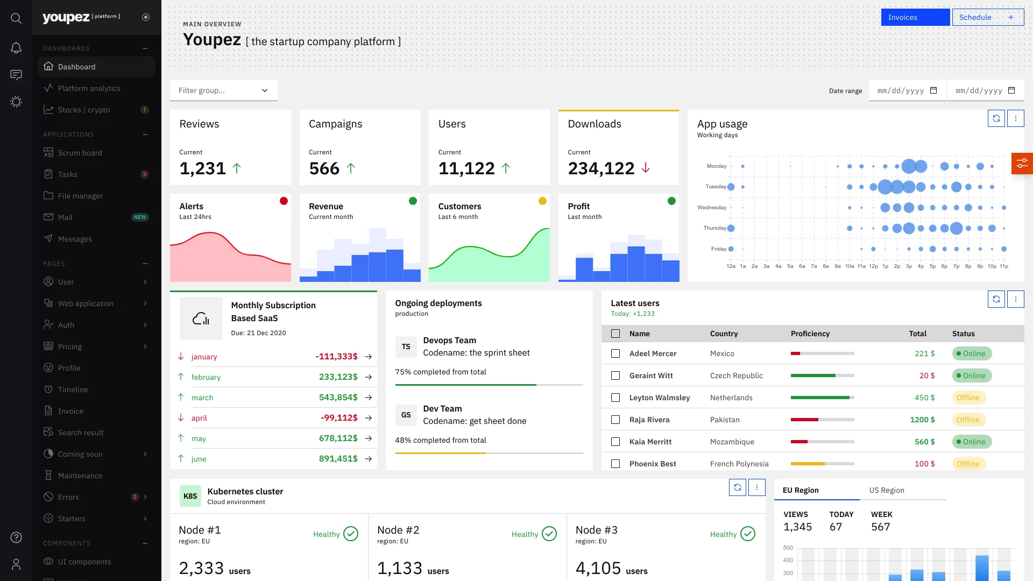Click calendar icon in first date field
The height and width of the screenshot is (581, 1033).
tap(933, 90)
